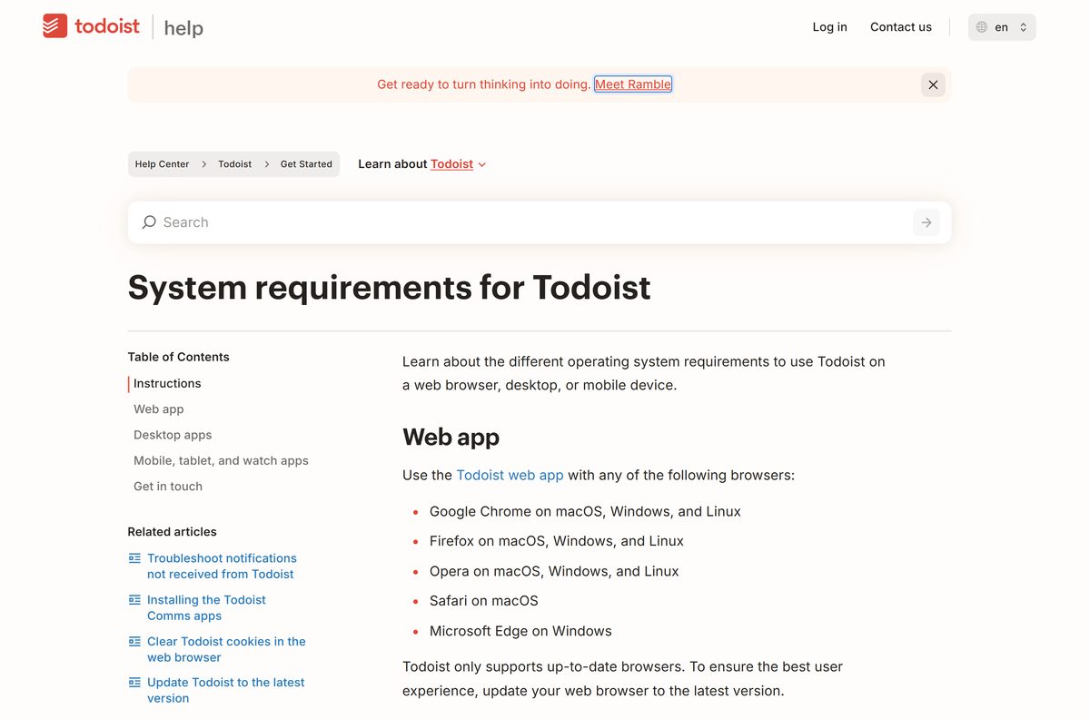Submit search with arrow button
This screenshot has width=1090, height=719.
[926, 222]
